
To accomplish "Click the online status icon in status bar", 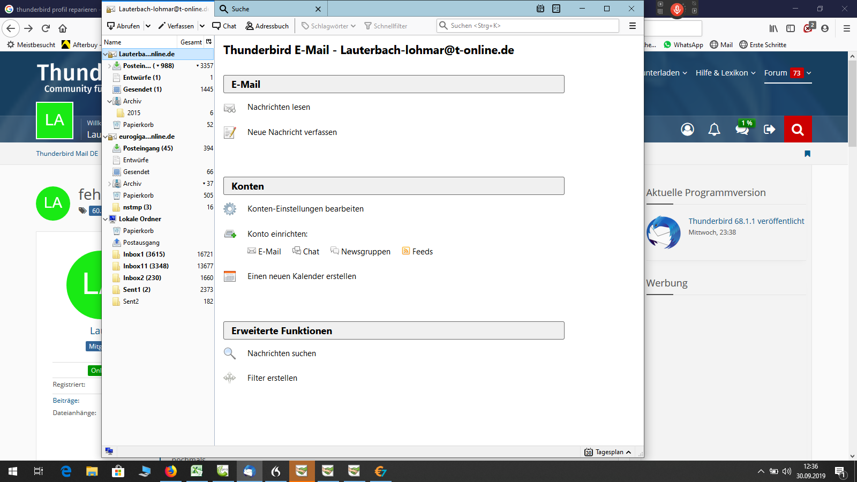I will click(x=109, y=451).
